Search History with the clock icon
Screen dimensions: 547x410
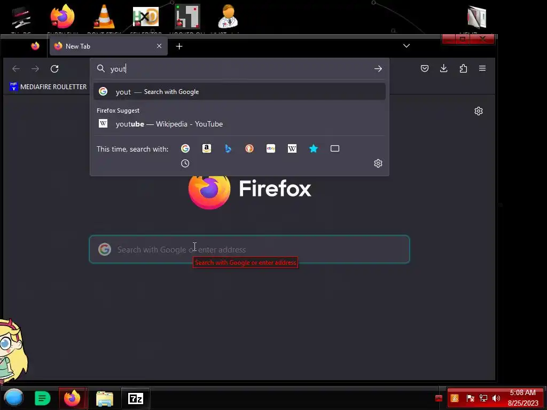pos(185,163)
